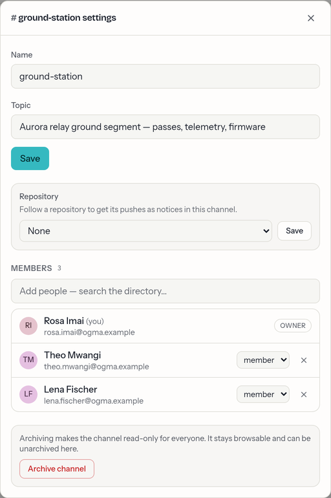
Task: Click the OWNER badge for Rosa Imai
Action: 293,326
